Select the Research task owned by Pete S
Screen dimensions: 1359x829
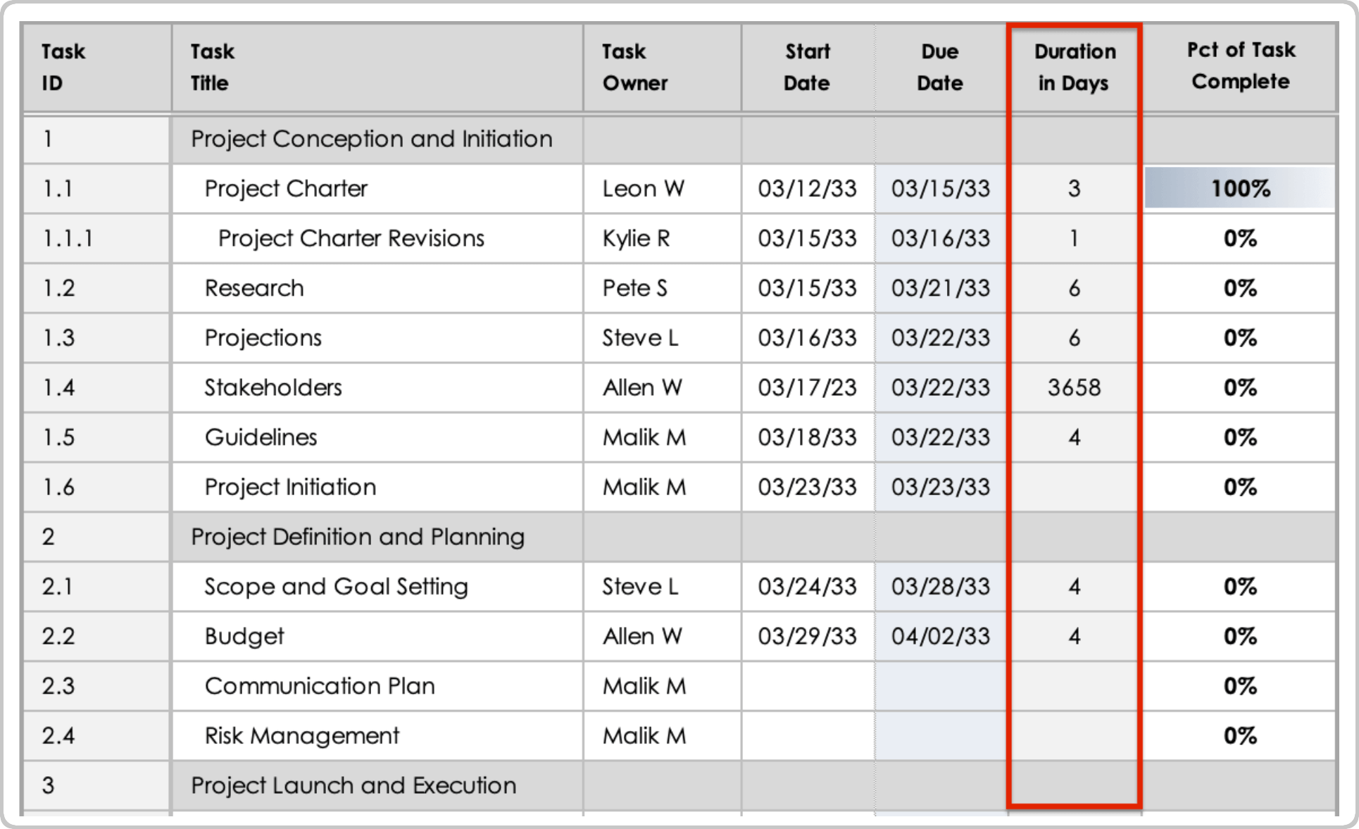pos(253,287)
